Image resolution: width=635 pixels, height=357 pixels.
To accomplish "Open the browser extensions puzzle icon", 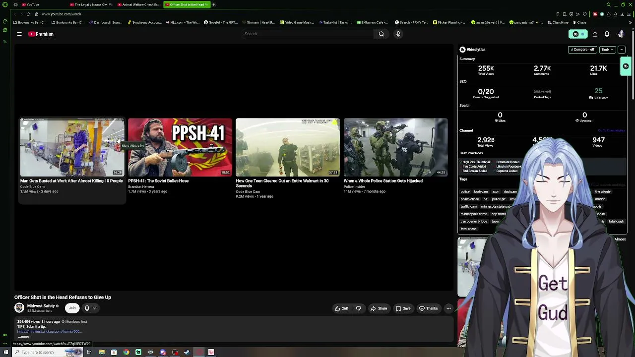I will tap(609, 14).
